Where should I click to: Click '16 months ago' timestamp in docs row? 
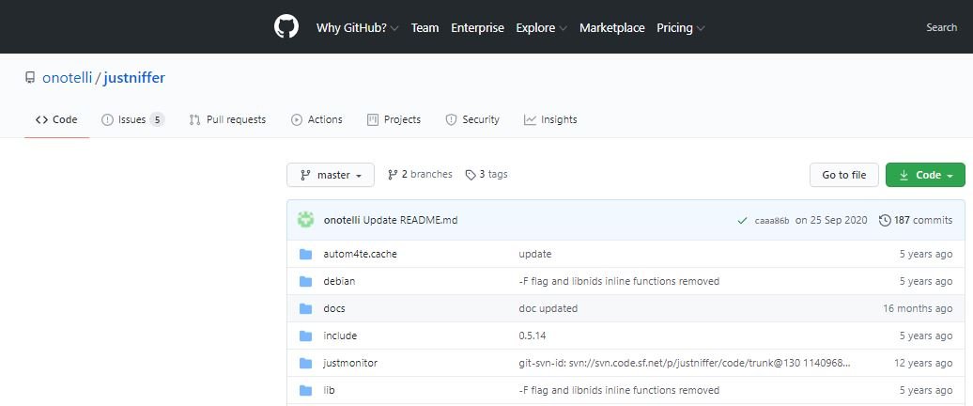point(918,308)
